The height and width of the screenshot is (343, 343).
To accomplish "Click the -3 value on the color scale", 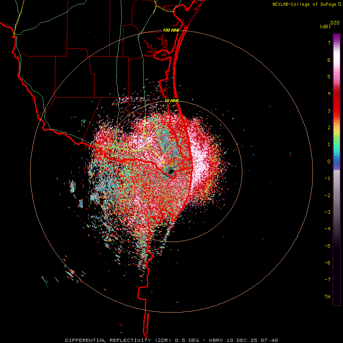I will tap(327, 212).
